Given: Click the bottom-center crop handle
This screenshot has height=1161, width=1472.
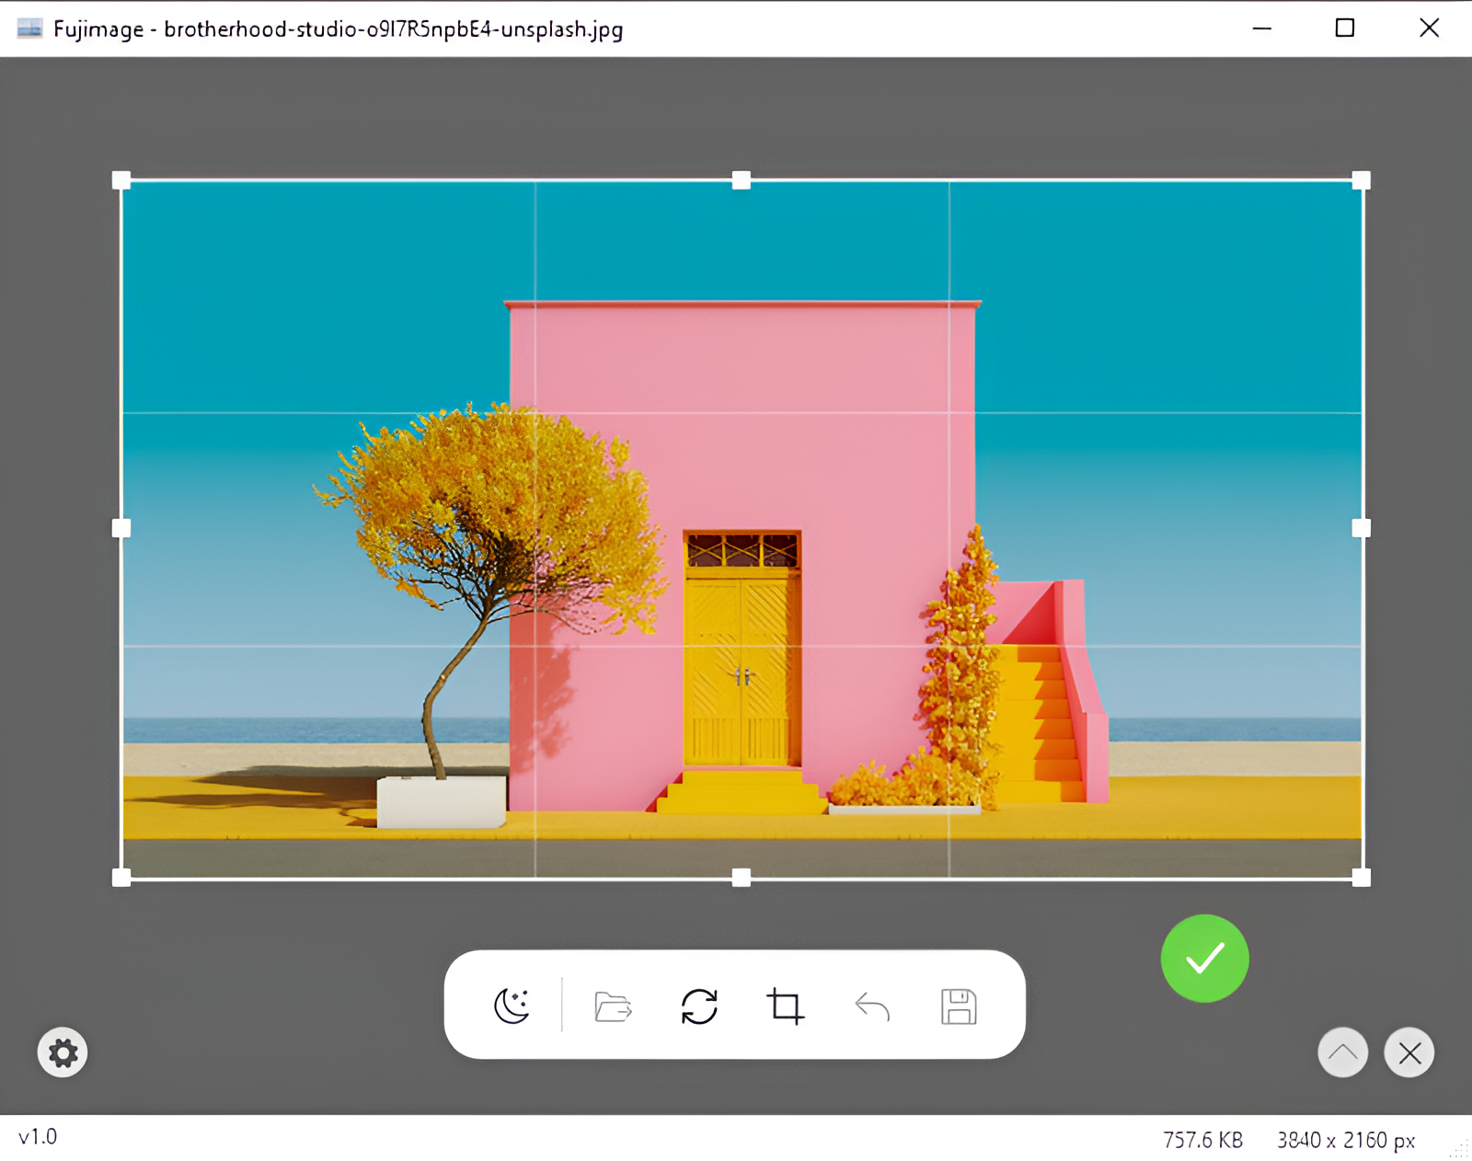Looking at the screenshot, I should [x=742, y=878].
